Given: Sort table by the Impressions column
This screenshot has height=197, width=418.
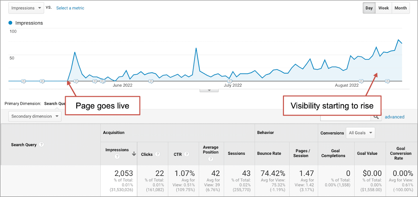Looking at the screenshot, I should pyautogui.click(x=117, y=150).
